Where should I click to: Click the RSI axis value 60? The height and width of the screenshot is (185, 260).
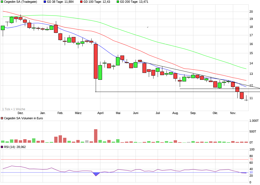[251, 163]
